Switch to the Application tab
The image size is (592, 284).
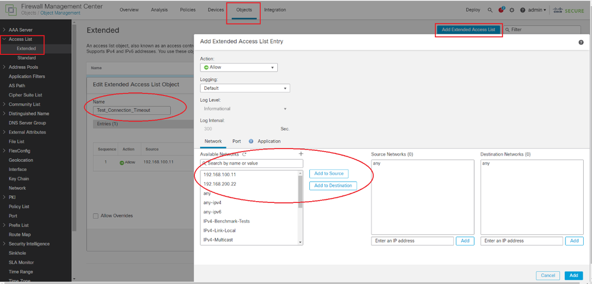269,141
